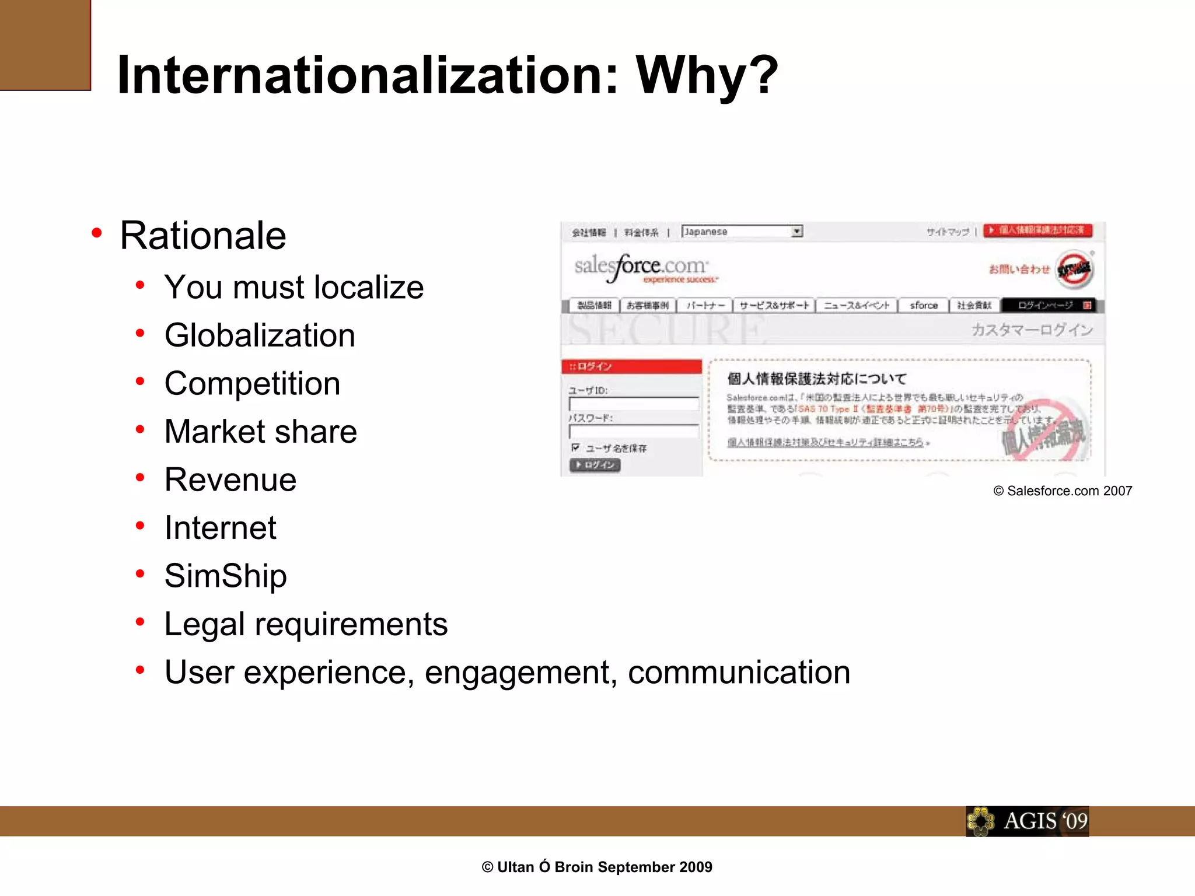Click the お問い合わせ link
Image resolution: width=1195 pixels, height=896 pixels.
click(1019, 269)
